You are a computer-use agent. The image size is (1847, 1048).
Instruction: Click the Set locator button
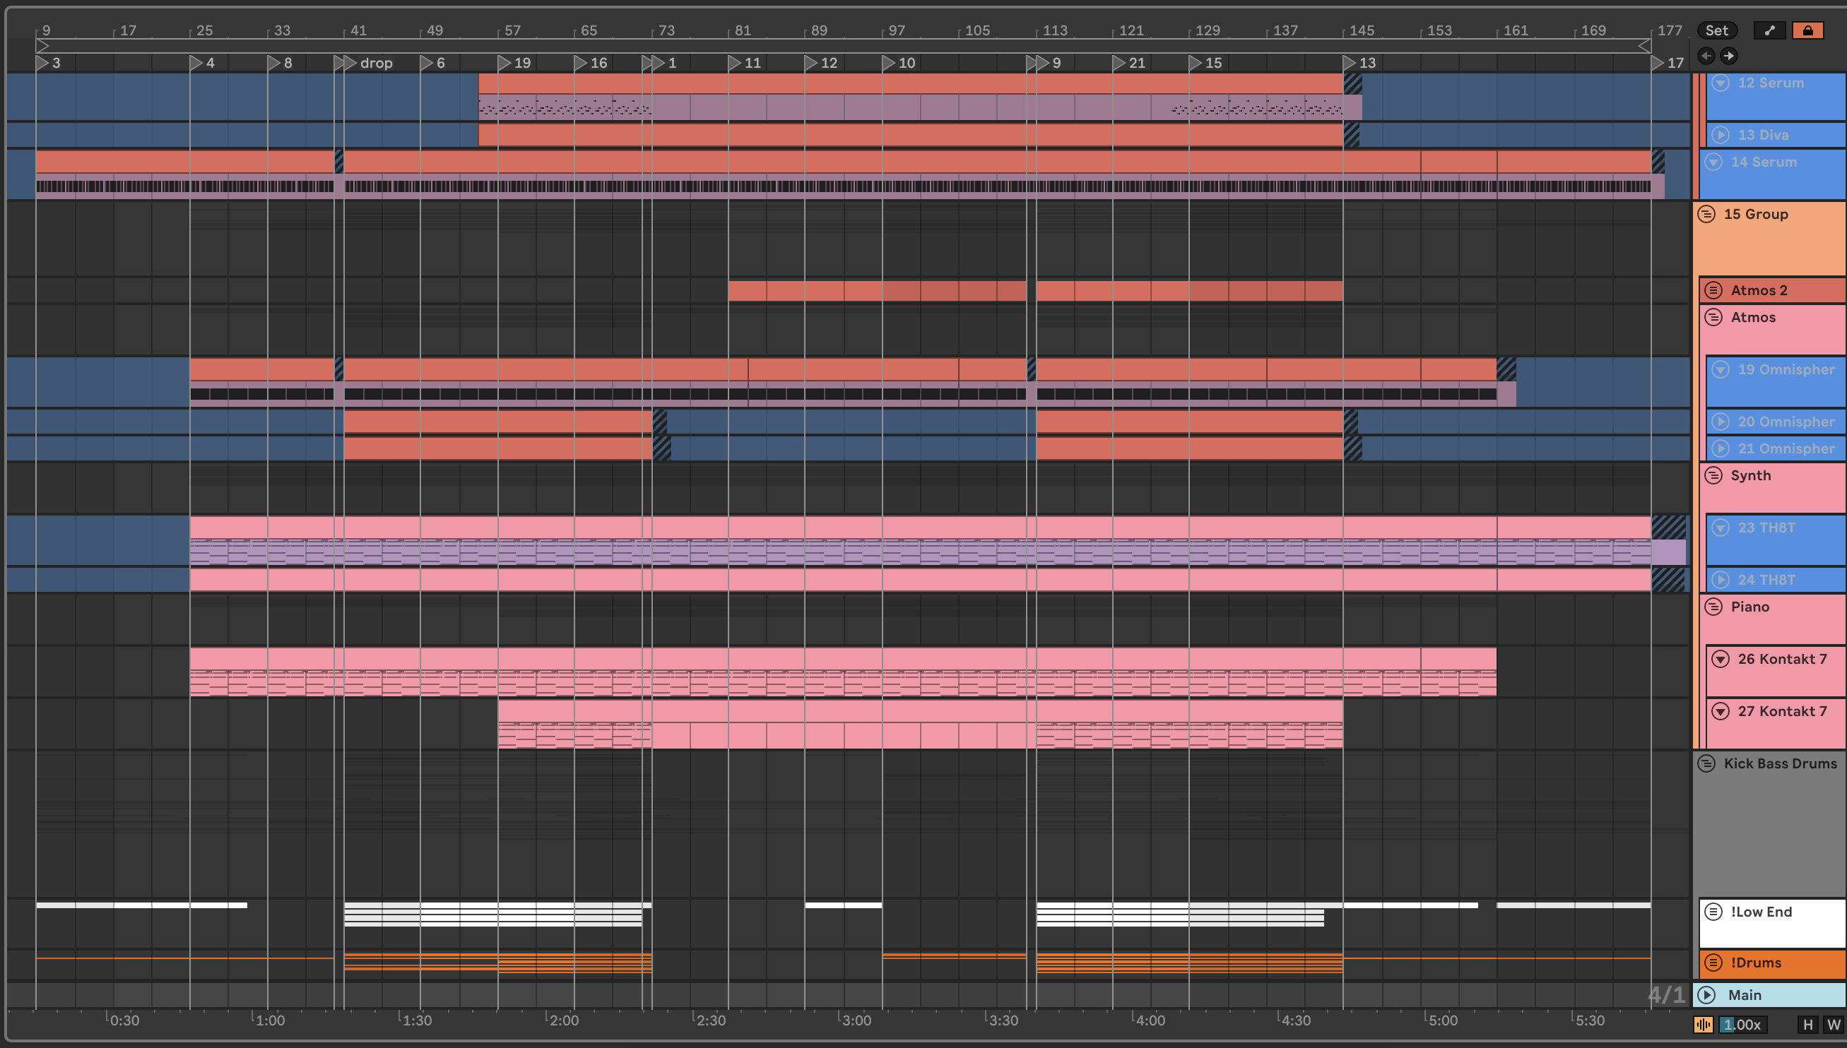click(x=1717, y=30)
